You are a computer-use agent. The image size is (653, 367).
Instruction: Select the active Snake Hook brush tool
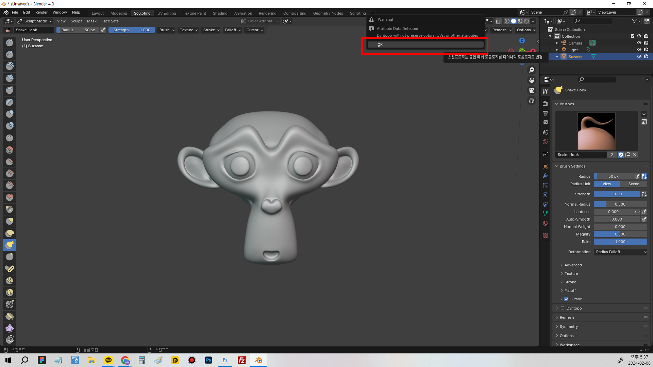point(10,245)
